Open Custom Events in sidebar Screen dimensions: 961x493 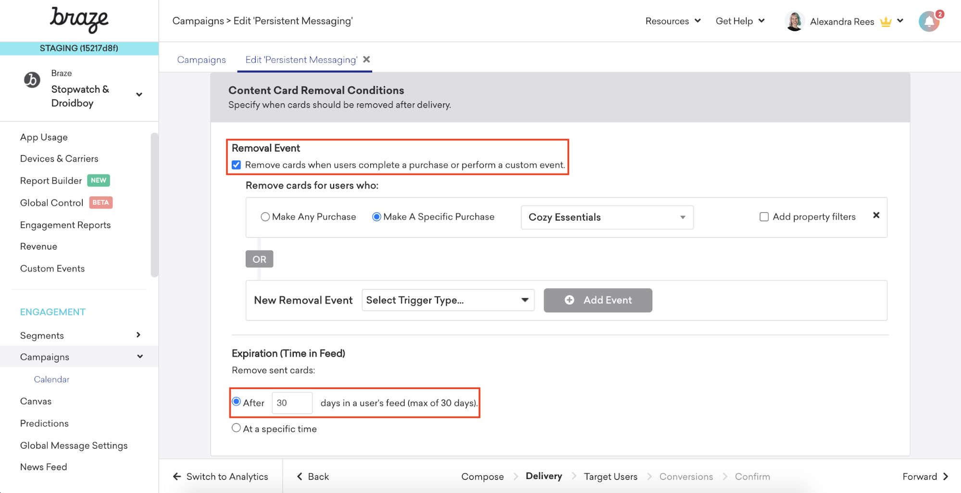(x=52, y=269)
